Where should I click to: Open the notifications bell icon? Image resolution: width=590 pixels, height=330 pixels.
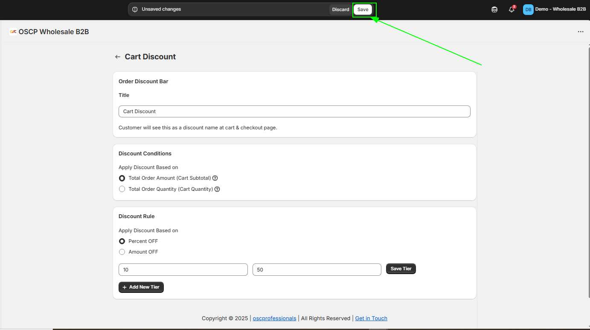(512, 9)
